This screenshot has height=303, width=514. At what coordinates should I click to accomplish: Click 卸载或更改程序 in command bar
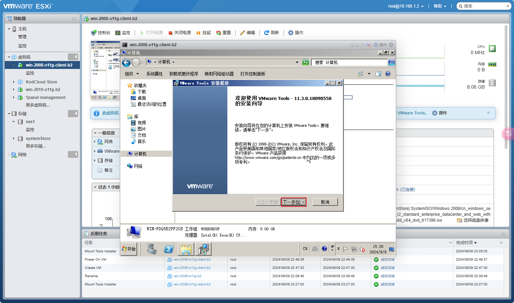[x=184, y=74]
